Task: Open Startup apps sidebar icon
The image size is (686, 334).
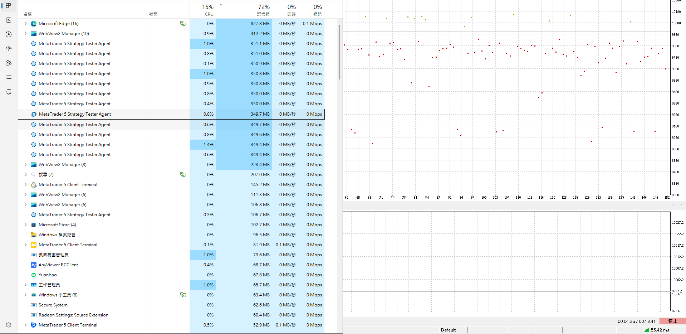Action: 9,49
